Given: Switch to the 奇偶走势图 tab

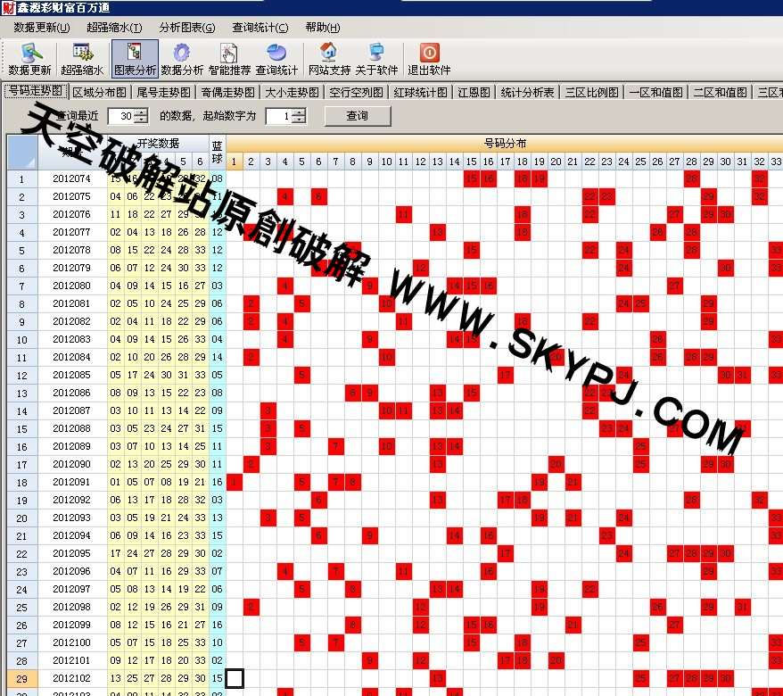Looking at the screenshot, I should pyautogui.click(x=228, y=92).
